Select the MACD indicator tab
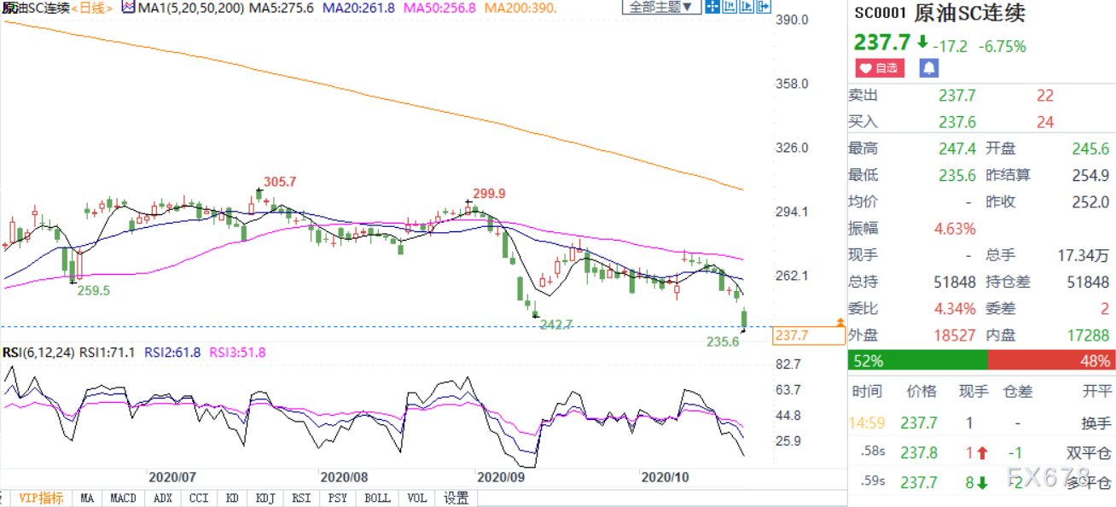1116x507 pixels. (x=124, y=498)
